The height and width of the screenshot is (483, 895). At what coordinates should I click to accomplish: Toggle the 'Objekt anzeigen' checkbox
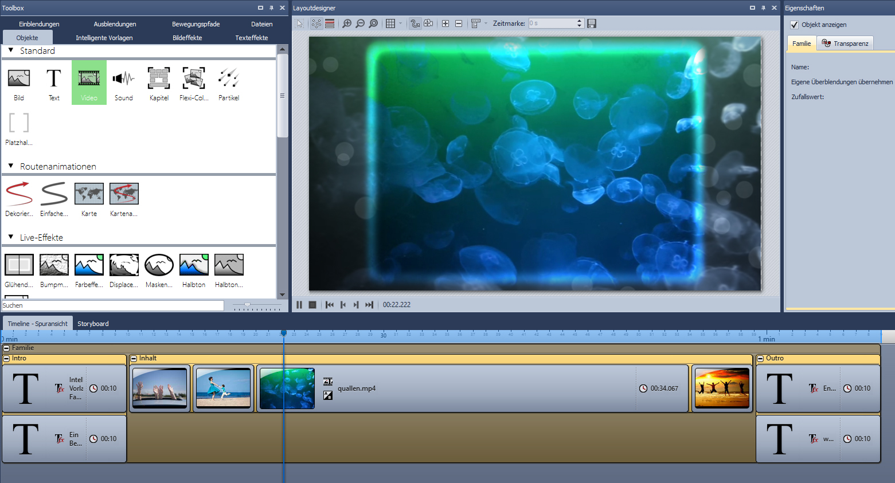[794, 25]
